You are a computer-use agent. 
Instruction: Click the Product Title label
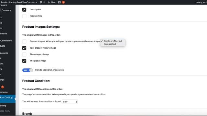(x=36, y=16)
